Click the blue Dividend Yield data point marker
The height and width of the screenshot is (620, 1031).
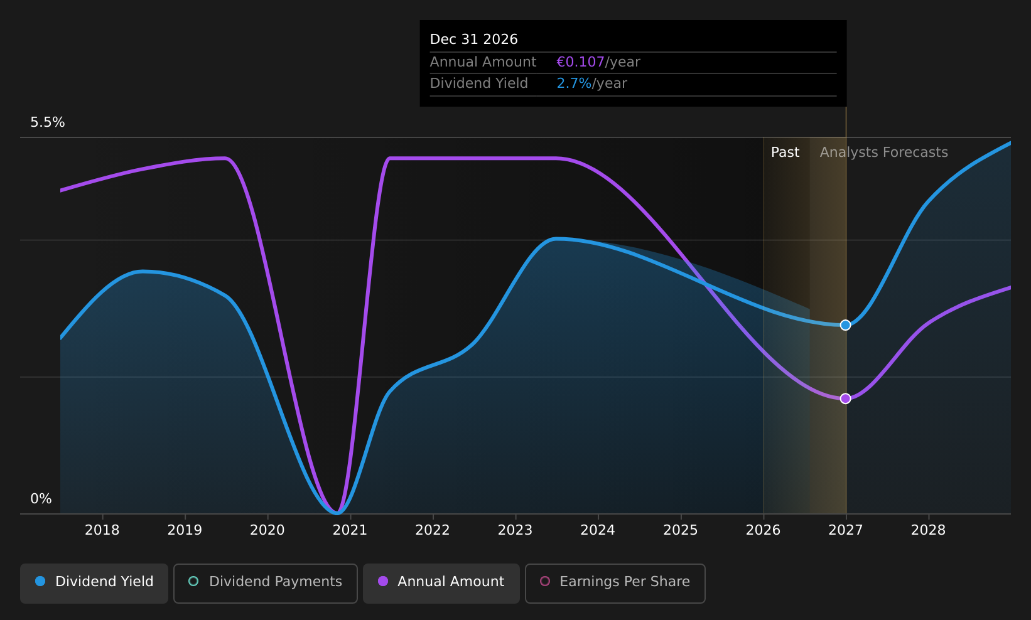(845, 325)
